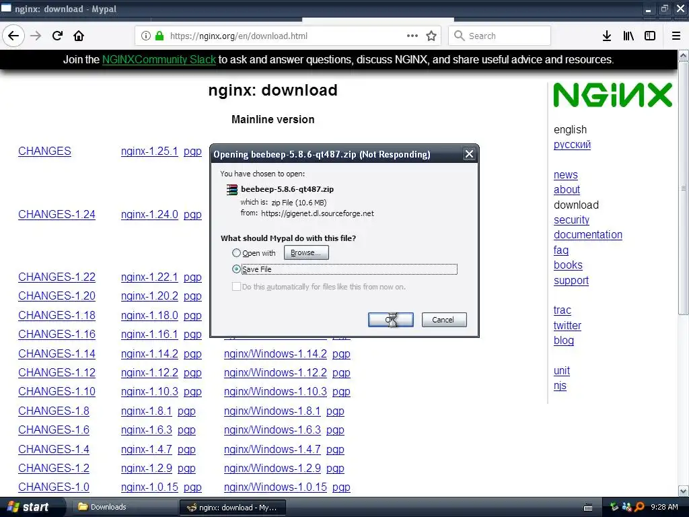
Task: Download nginx-1.8.1 source
Action: click(x=146, y=411)
